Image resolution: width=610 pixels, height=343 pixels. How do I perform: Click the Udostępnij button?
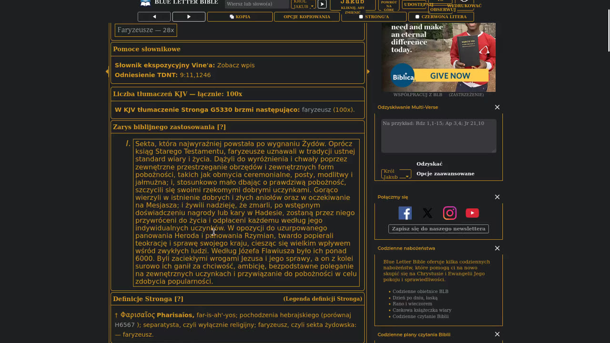418,4
